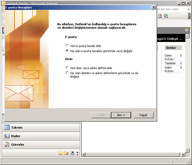Viewport: 192px width, 165px height.
Task: Click horizontal scrollbar left arrow
Action: point(84,155)
